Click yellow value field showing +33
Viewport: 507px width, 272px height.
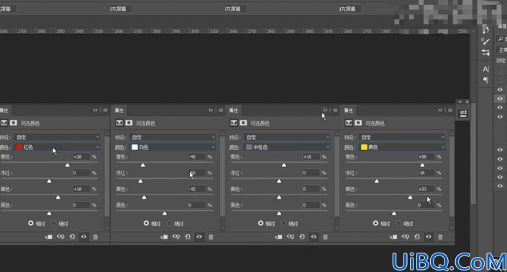pyautogui.click(x=426, y=189)
